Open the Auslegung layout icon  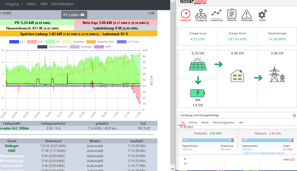coord(201,14)
